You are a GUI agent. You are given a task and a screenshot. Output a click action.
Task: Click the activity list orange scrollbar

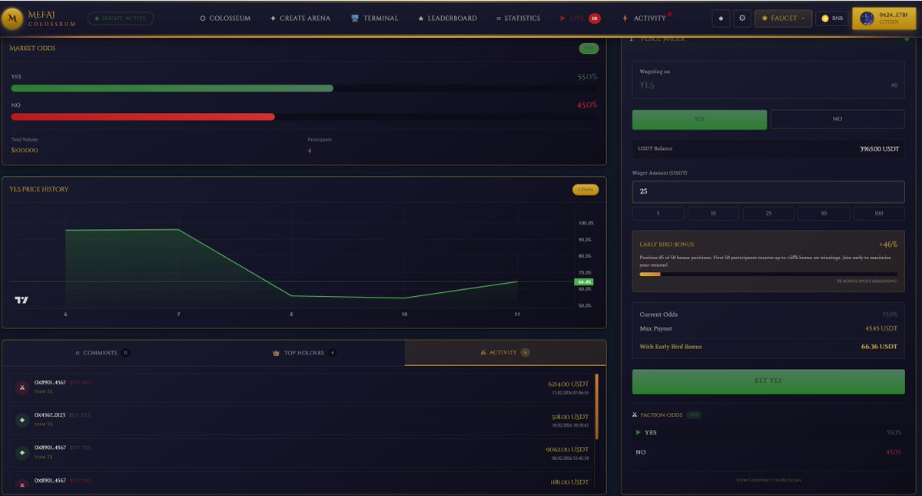pos(596,407)
